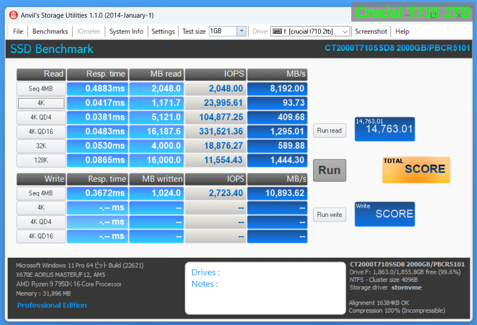Run the read 32K test

41,146
